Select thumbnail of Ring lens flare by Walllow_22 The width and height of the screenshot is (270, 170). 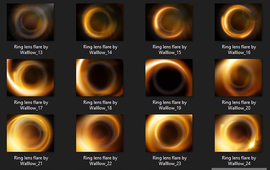100,133
